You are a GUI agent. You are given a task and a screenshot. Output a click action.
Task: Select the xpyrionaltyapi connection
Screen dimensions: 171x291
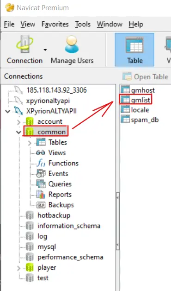click(x=48, y=101)
